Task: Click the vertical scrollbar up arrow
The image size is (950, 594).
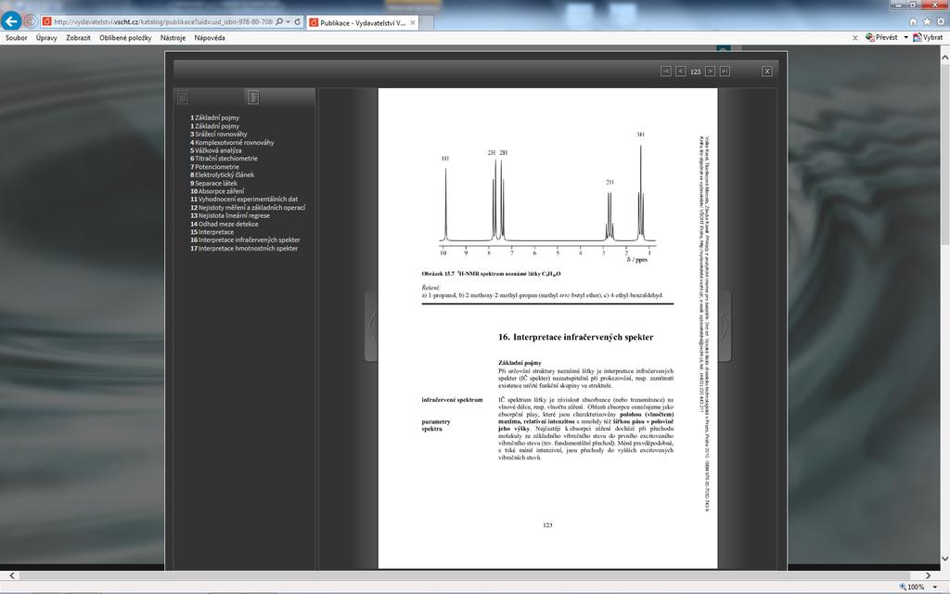Action: [x=944, y=57]
